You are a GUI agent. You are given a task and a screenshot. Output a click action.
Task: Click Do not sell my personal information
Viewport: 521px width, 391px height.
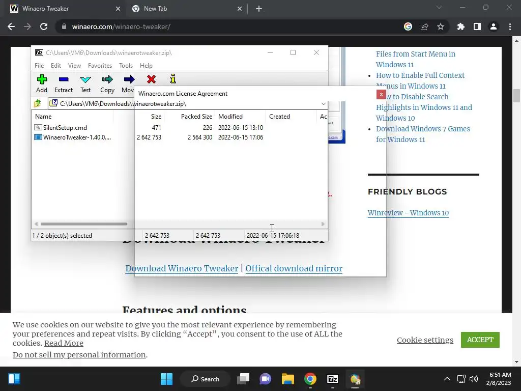point(79,355)
